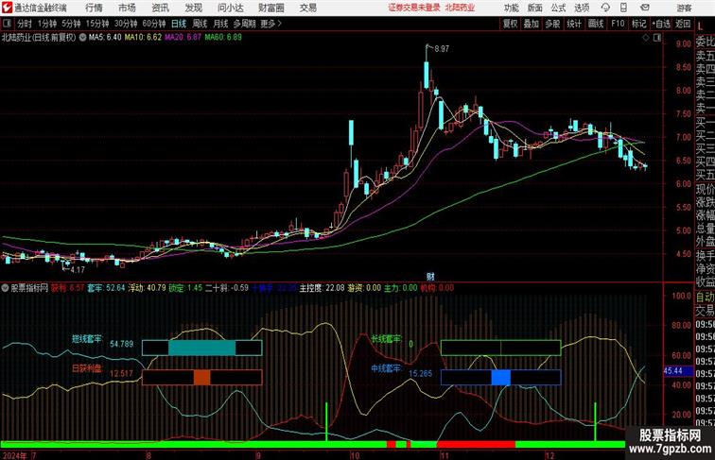The width and height of the screenshot is (715, 460).
Task: Click the 北陆药业 stock name in title bar
Action: (x=460, y=8)
